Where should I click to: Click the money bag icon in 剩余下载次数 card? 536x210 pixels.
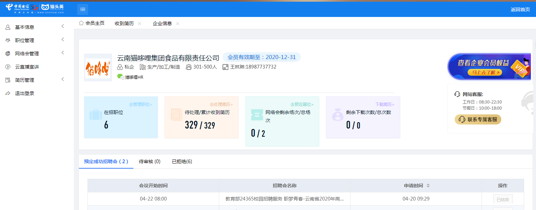pyautogui.click(x=338, y=115)
